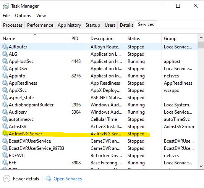Sort by the Group column header

[x=180, y=39]
